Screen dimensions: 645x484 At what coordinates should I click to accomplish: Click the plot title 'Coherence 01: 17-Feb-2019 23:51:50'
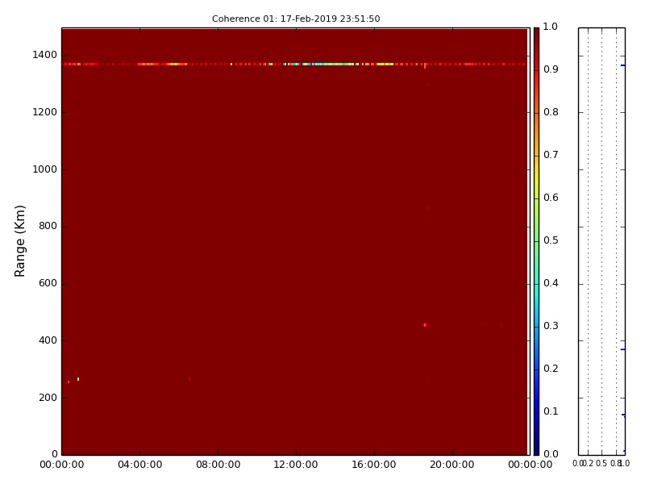(x=296, y=19)
